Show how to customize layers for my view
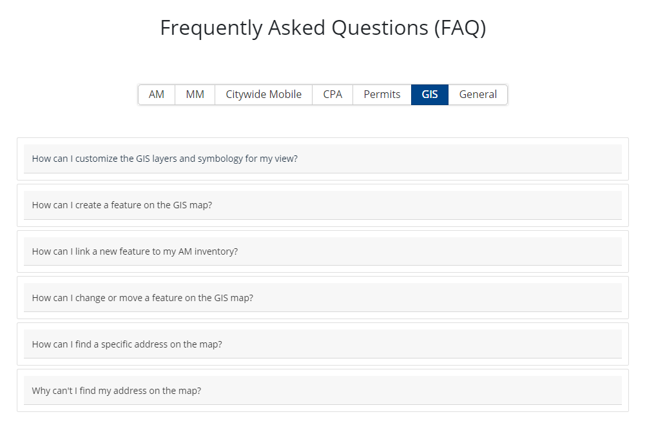 click(x=322, y=159)
